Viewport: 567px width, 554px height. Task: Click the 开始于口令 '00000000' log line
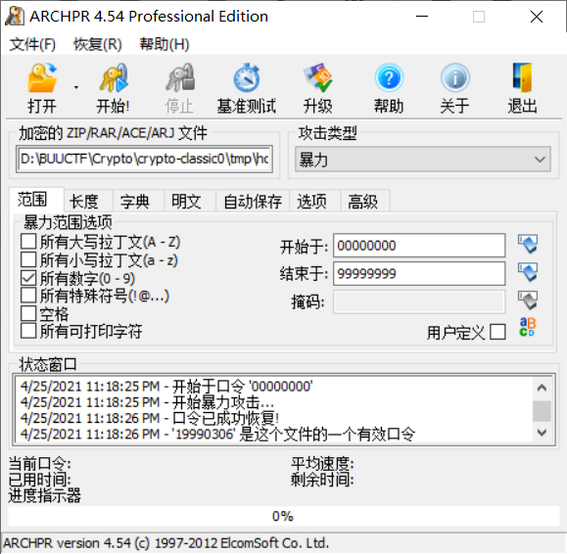point(166,387)
